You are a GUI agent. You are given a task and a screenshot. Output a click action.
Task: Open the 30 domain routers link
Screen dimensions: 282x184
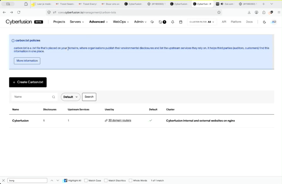120,120
